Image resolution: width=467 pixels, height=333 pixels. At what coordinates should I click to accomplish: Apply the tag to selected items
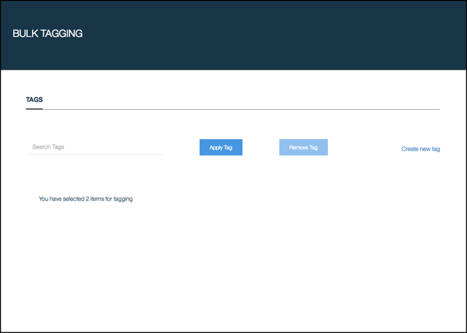221,147
